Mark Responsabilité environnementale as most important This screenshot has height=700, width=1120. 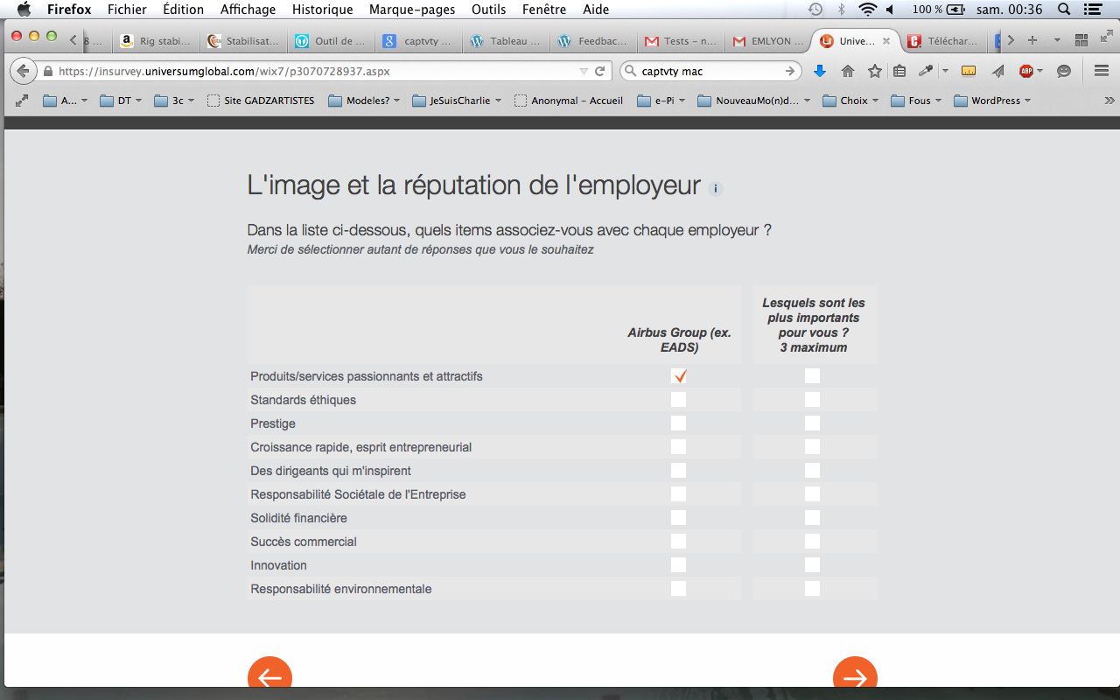click(x=813, y=589)
